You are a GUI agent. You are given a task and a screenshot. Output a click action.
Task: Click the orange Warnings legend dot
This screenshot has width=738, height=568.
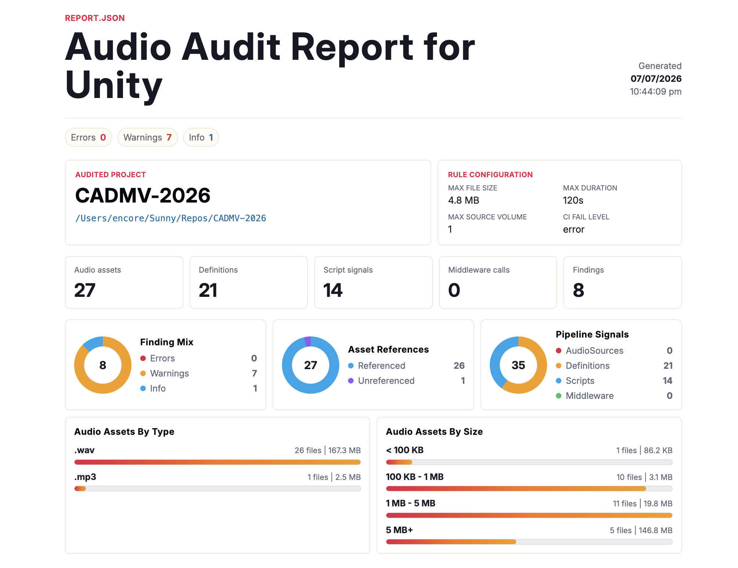(x=143, y=373)
